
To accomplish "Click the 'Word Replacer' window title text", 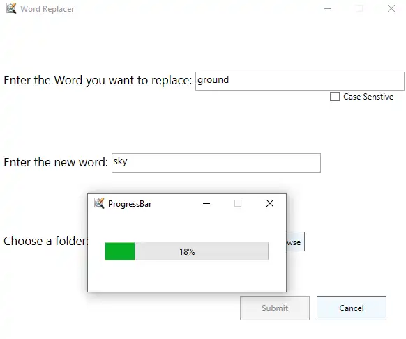I will 47,9.
